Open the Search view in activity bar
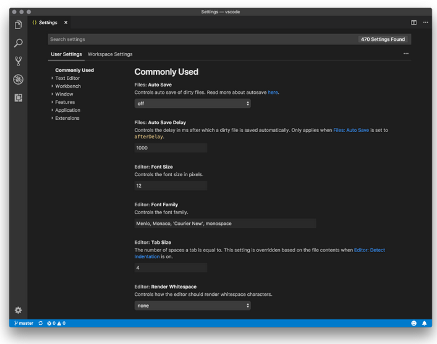The width and height of the screenshot is (437, 344). (18, 43)
